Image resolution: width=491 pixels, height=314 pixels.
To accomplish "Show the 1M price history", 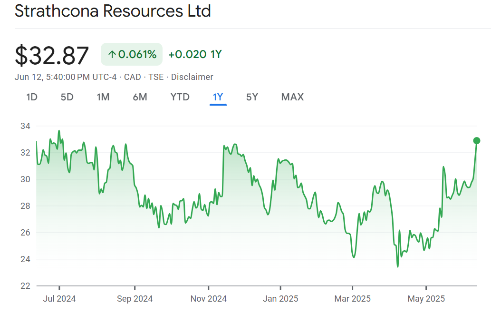I will (103, 97).
